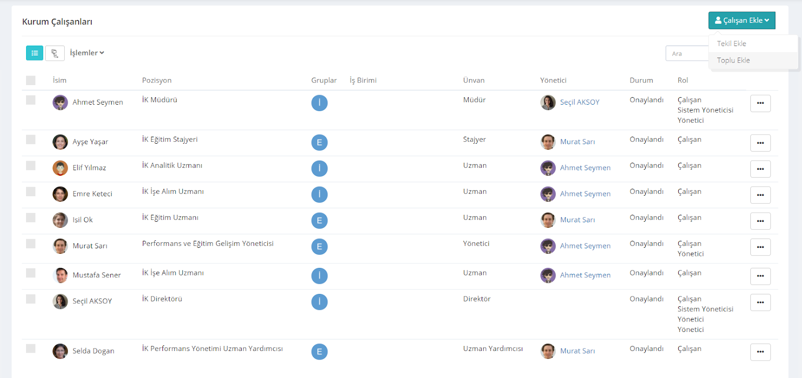Click group badge İ in Emre Keteci's row

[x=319, y=195]
